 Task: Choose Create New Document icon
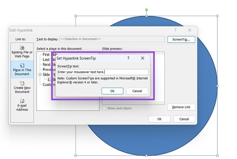tap(22, 87)
